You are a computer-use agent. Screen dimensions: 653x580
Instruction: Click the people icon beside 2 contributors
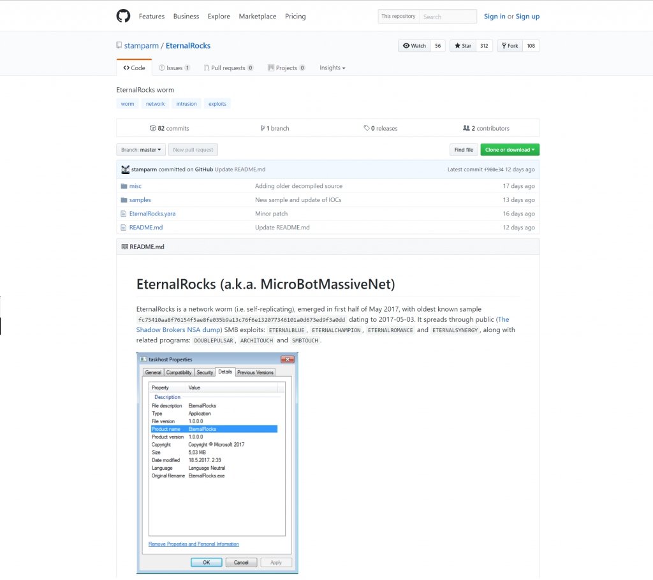click(466, 128)
